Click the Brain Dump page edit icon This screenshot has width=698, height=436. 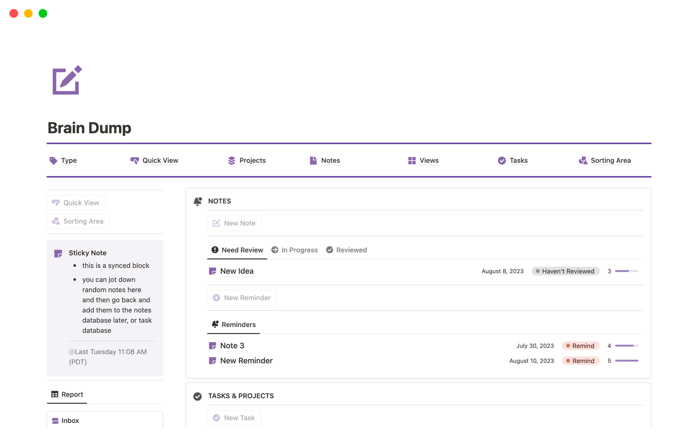[67, 80]
